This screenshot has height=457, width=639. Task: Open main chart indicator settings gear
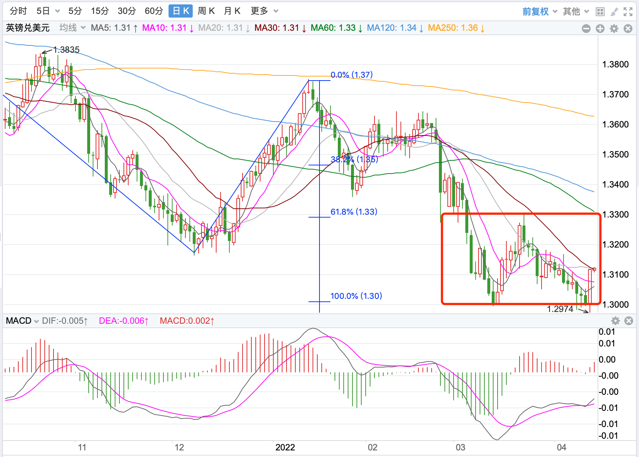pos(614,29)
